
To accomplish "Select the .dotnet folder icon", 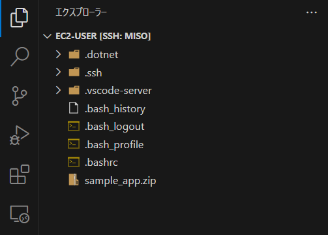I will click(74, 54).
